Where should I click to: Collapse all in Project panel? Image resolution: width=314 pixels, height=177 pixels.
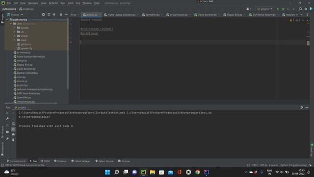coord(54,15)
